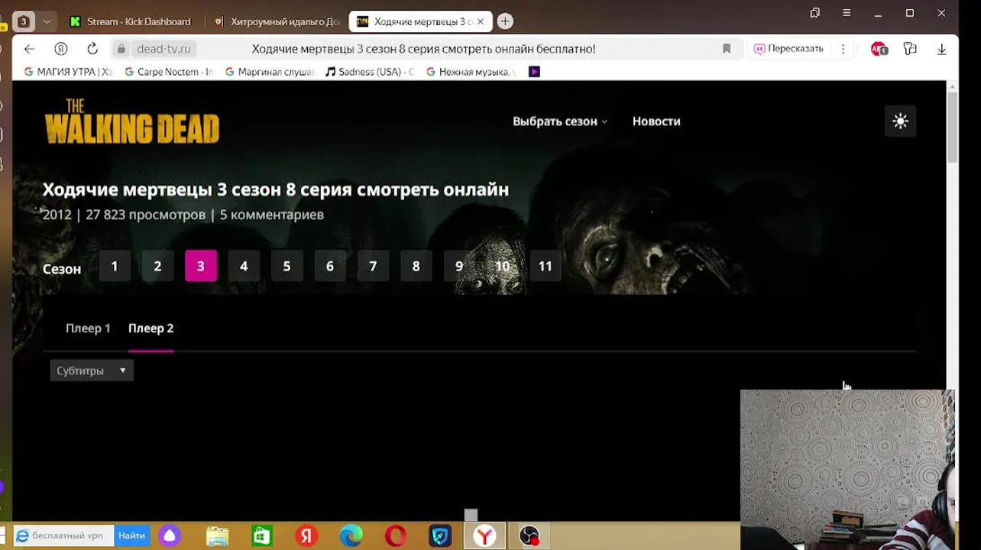
Task: Open a new tab with plus button
Action: tap(505, 21)
